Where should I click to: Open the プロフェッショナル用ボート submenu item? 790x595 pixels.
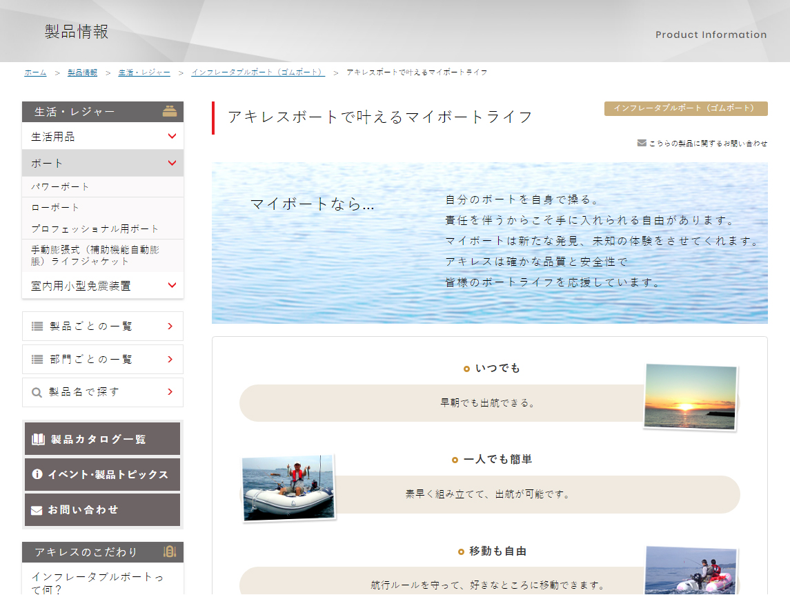point(103,228)
